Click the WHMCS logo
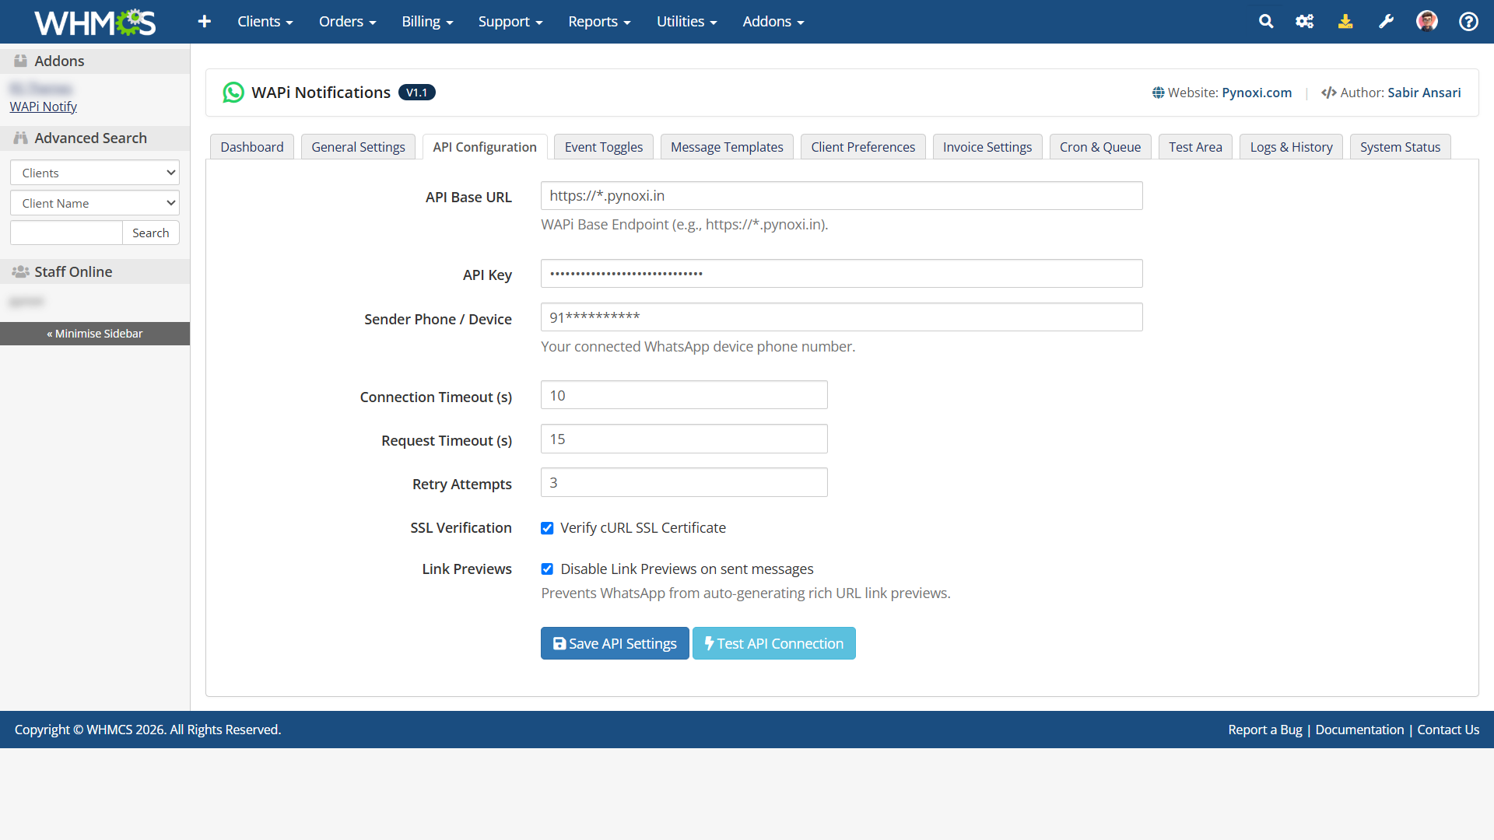The height and width of the screenshot is (840, 1494). (95, 22)
